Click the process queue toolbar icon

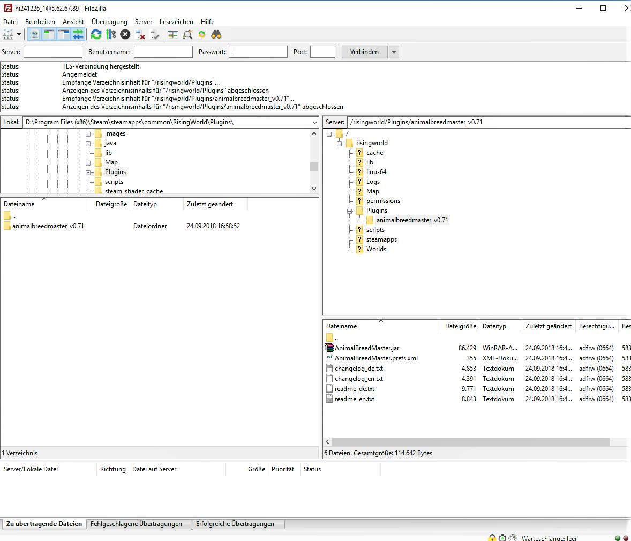[x=111, y=34]
